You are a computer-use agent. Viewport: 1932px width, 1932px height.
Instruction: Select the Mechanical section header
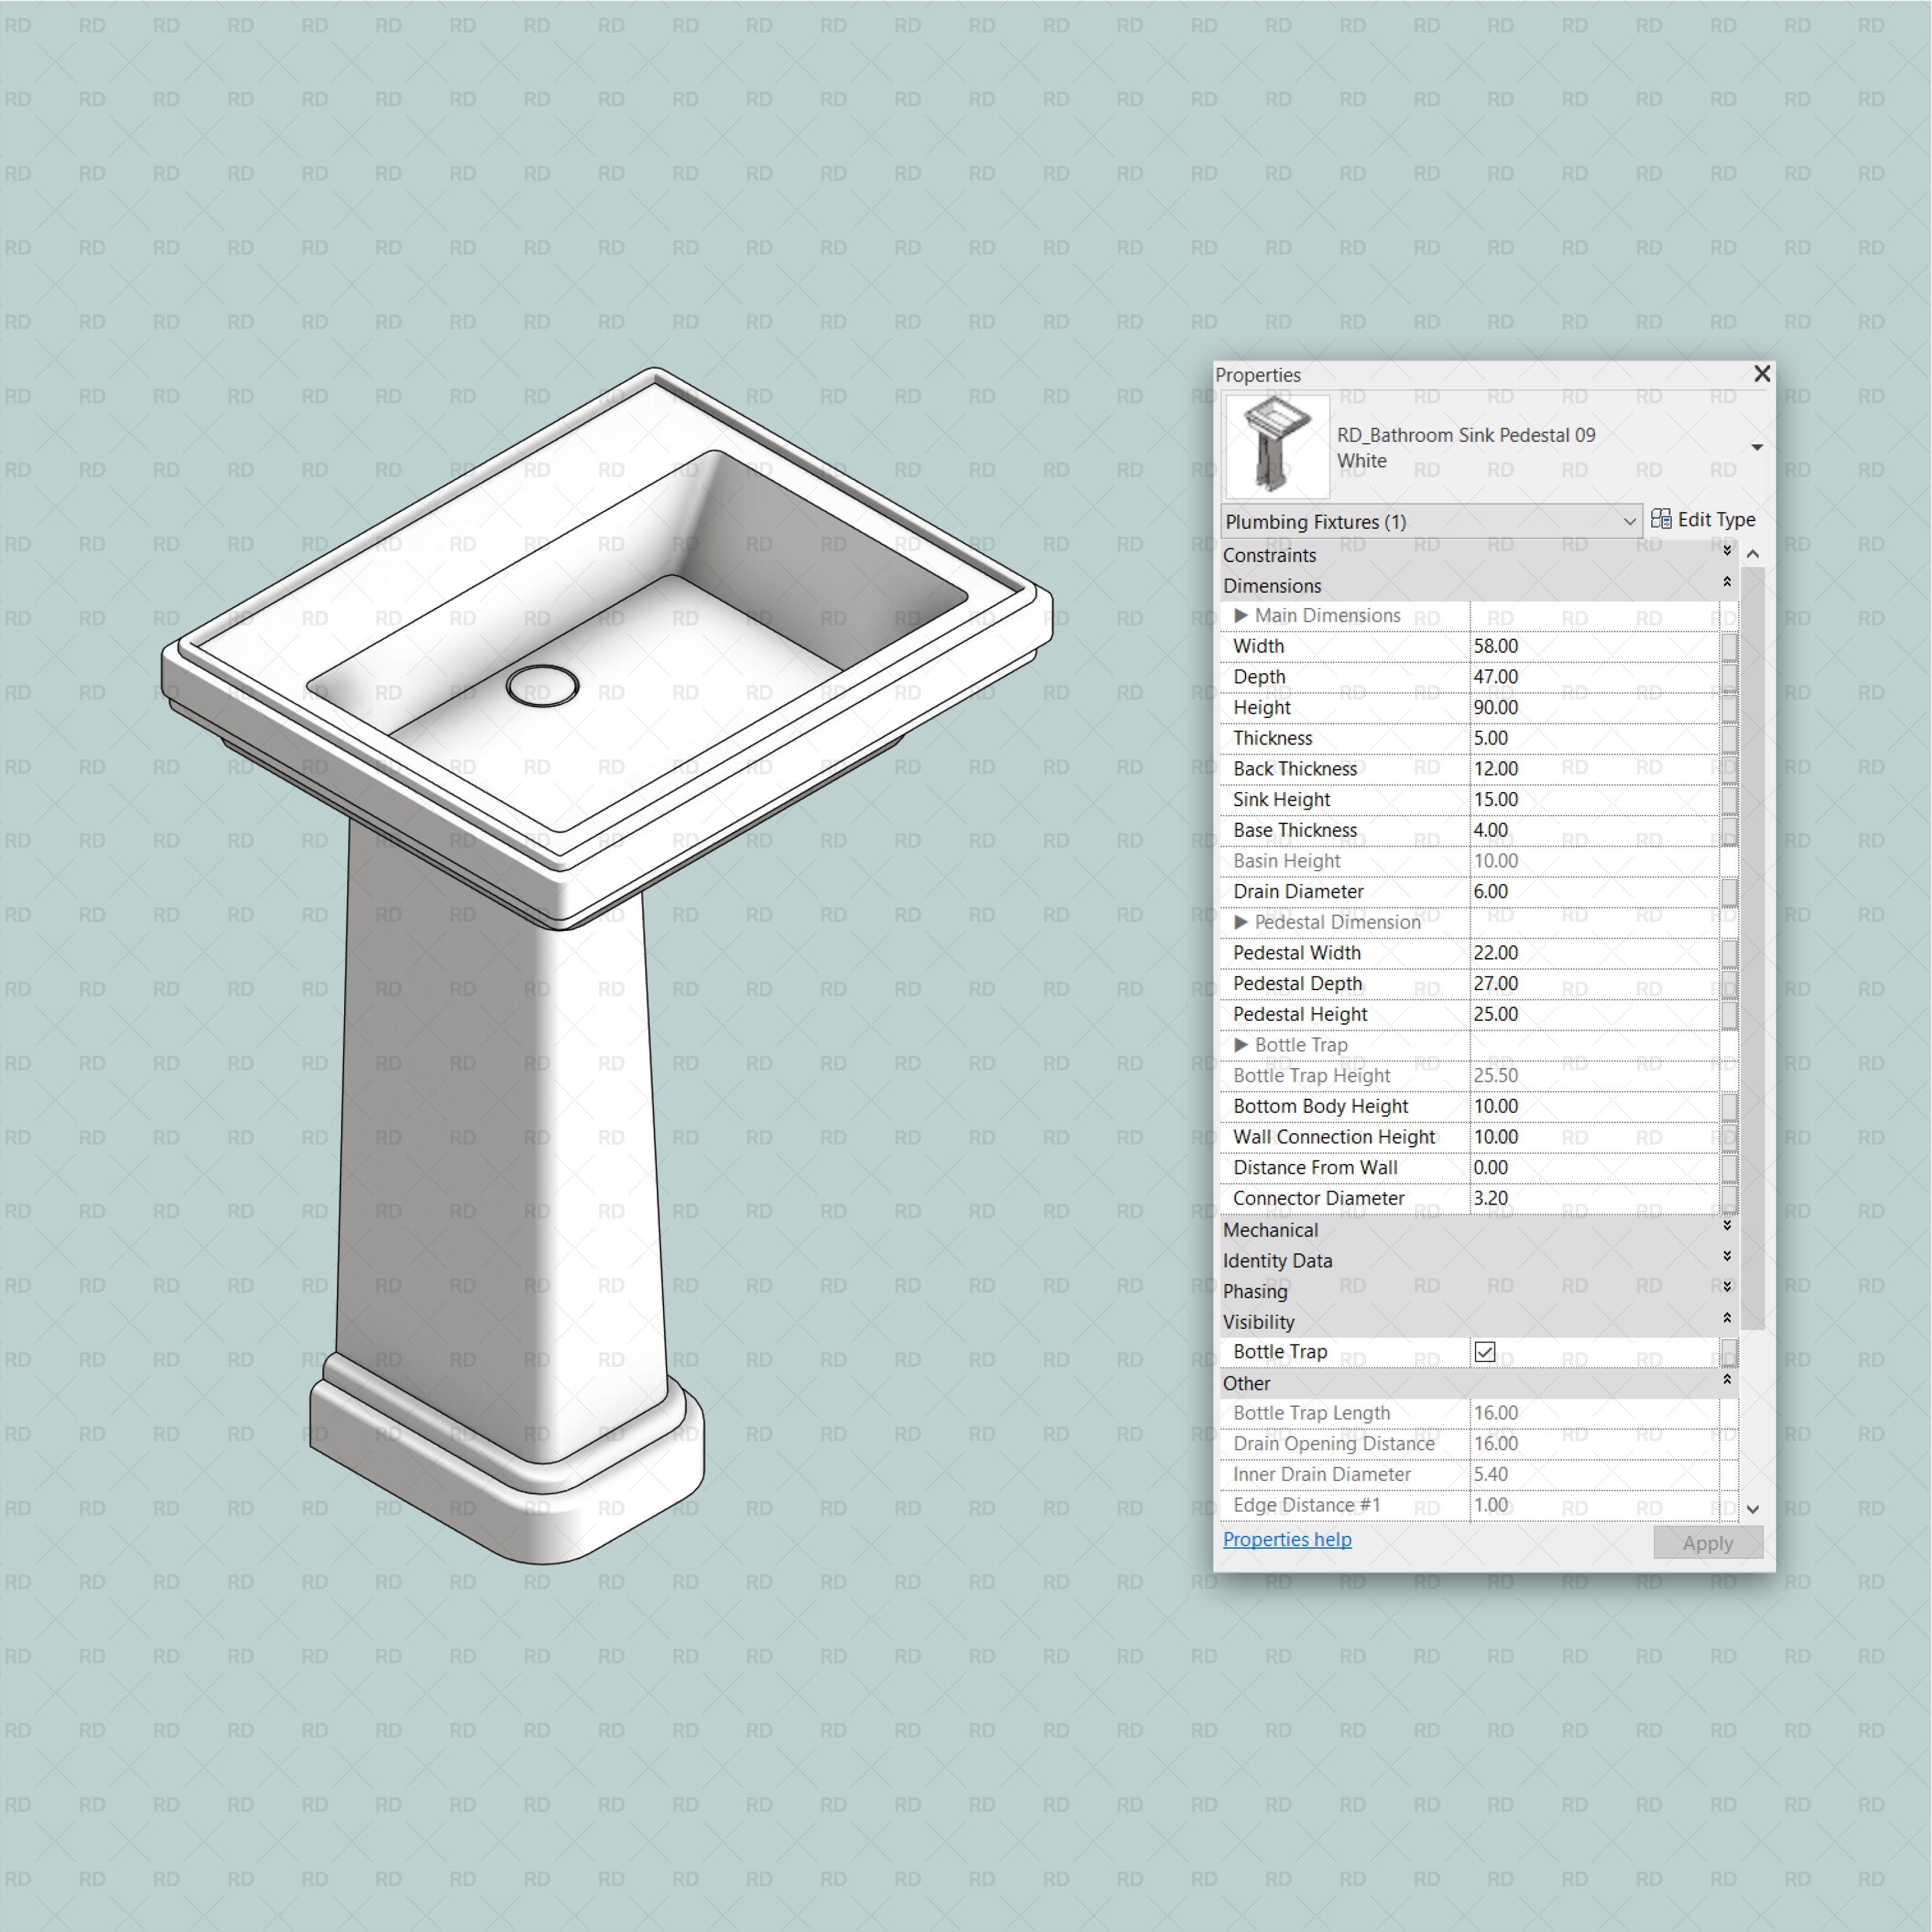pyautogui.click(x=1271, y=1229)
